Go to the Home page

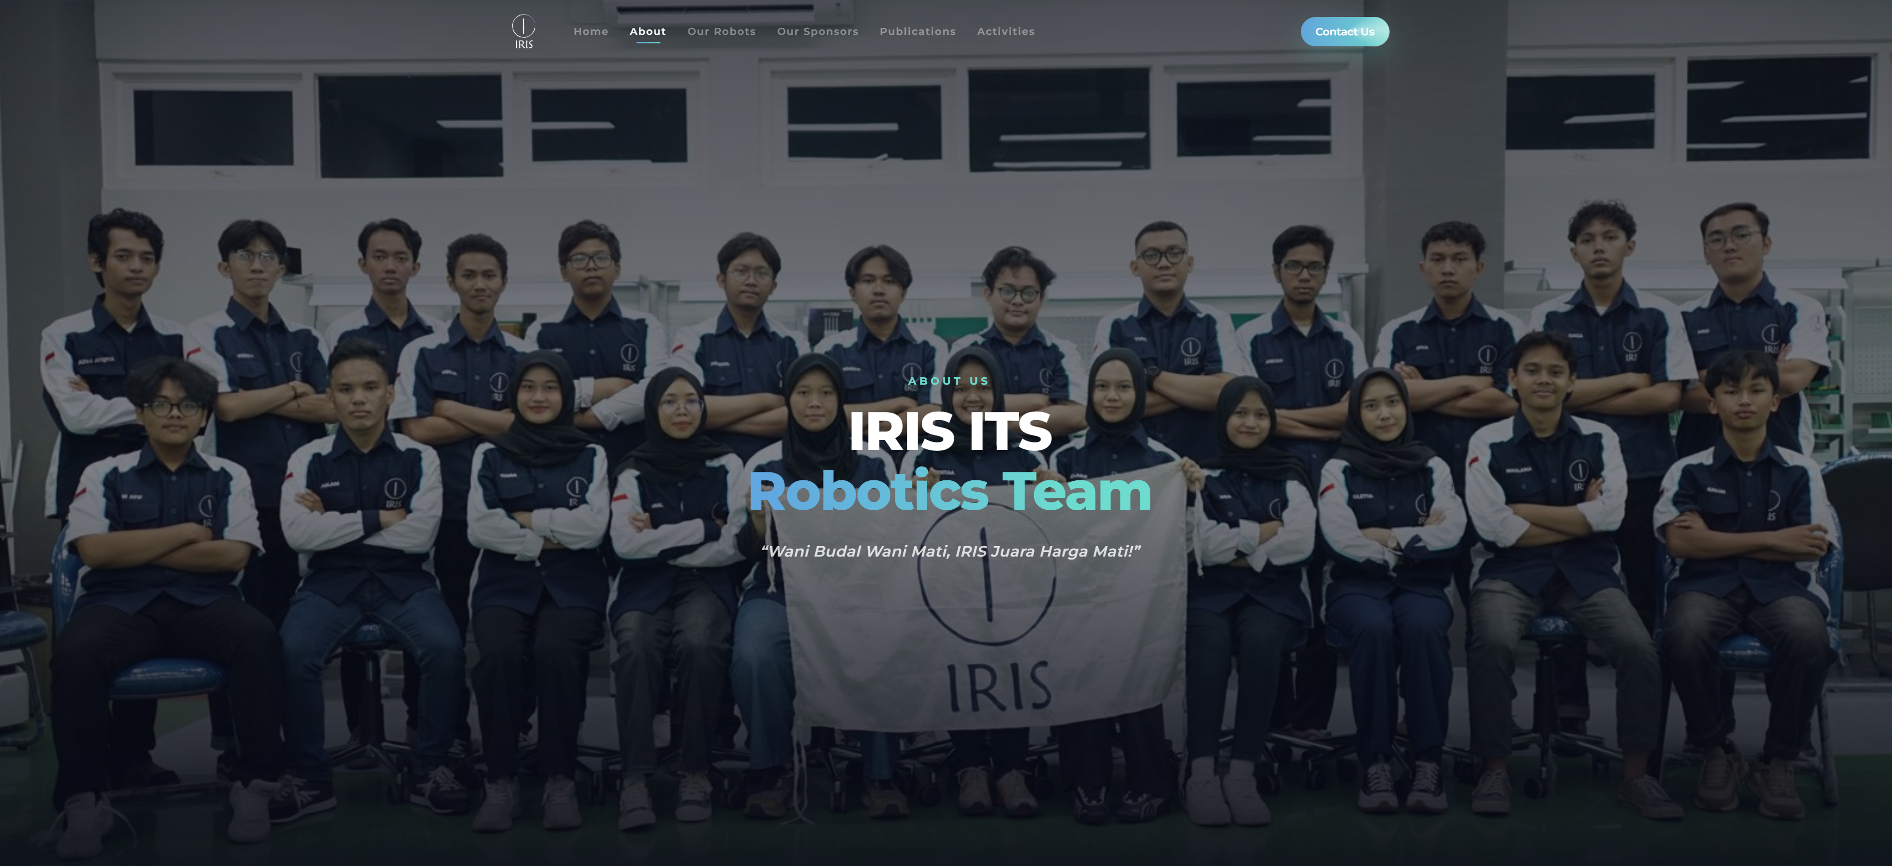pyautogui.click(x=591, y=31)
